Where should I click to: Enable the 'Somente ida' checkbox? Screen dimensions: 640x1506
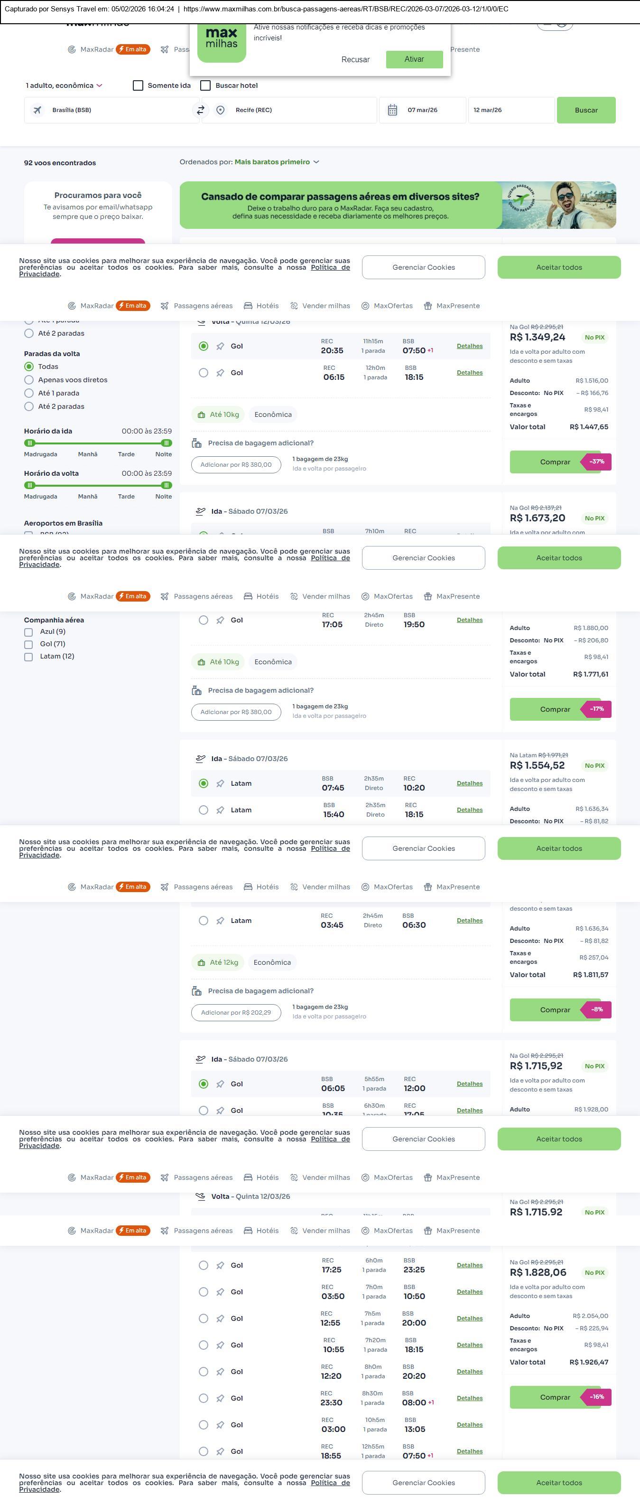pos(139,85)
